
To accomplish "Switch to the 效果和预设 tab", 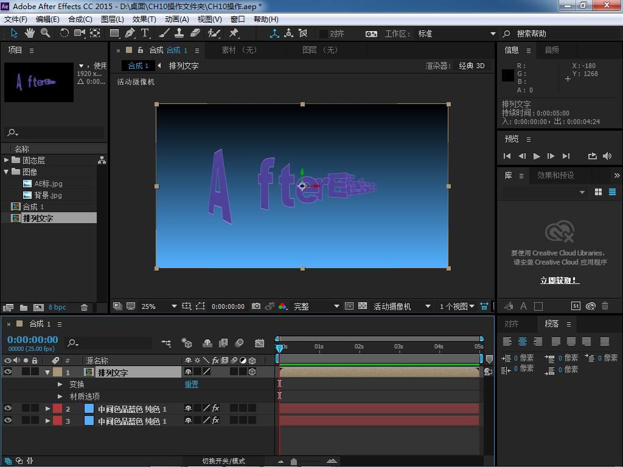I will pos(555,175).
